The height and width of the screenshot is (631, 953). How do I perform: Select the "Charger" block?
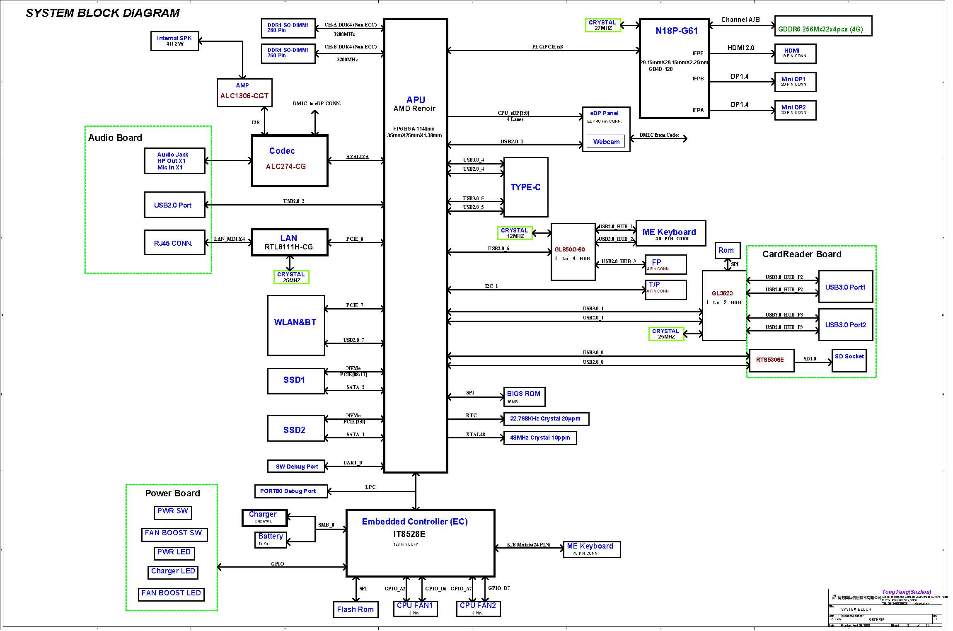pyautogui.click(x=265, y=518)
